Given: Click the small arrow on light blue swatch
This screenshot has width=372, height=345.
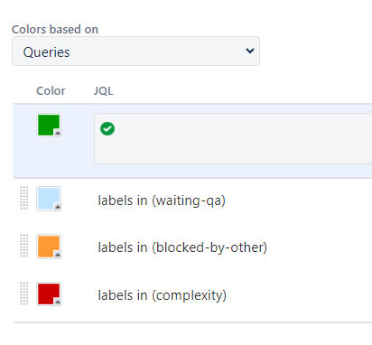Looking at the screenshot, I should pyautogui.click(x=58, y=207).
